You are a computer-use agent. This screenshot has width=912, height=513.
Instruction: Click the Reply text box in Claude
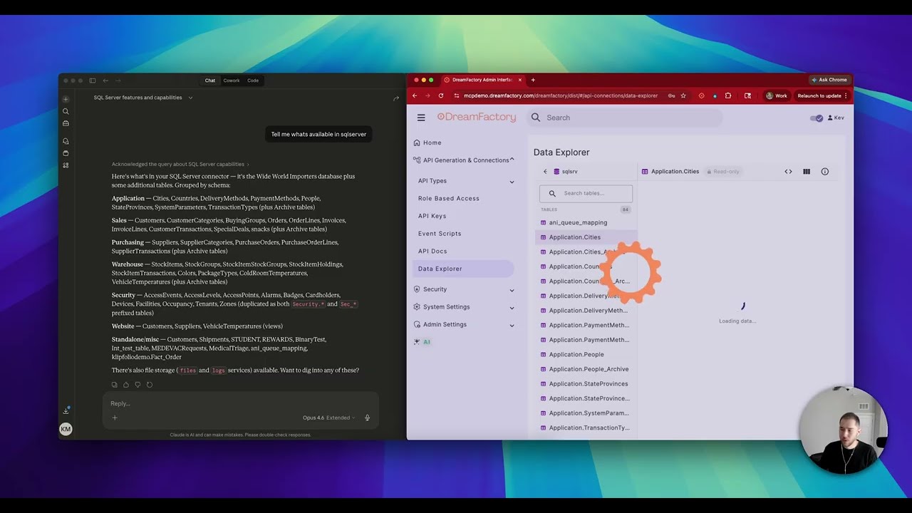(x=241, y=404)
